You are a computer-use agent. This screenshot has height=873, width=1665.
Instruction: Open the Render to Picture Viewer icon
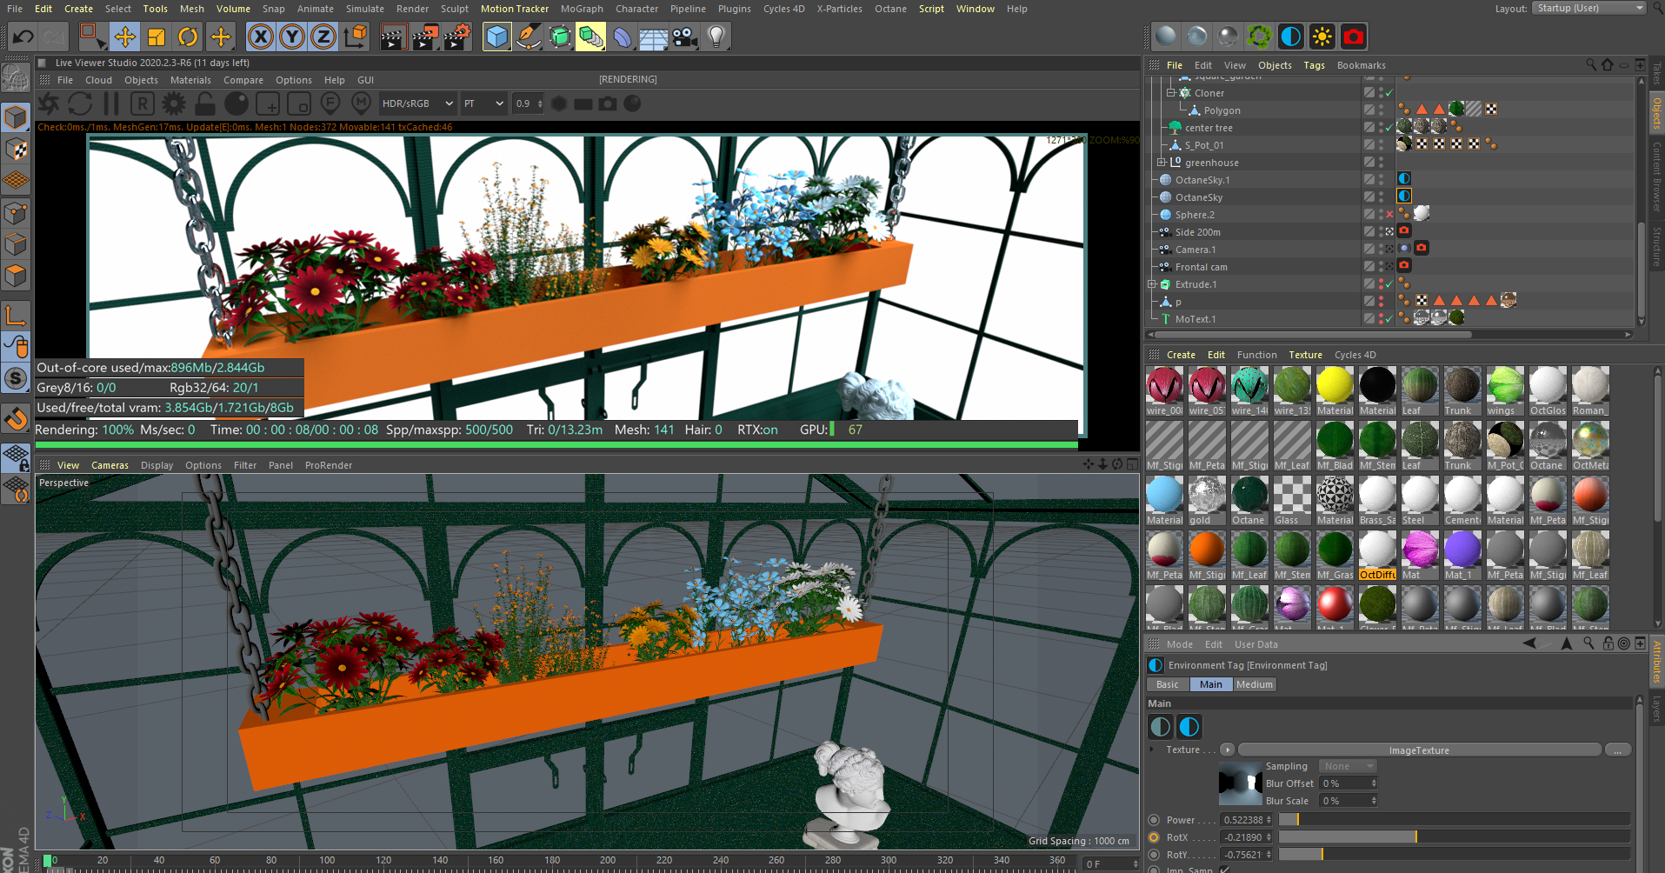point(425,37)
